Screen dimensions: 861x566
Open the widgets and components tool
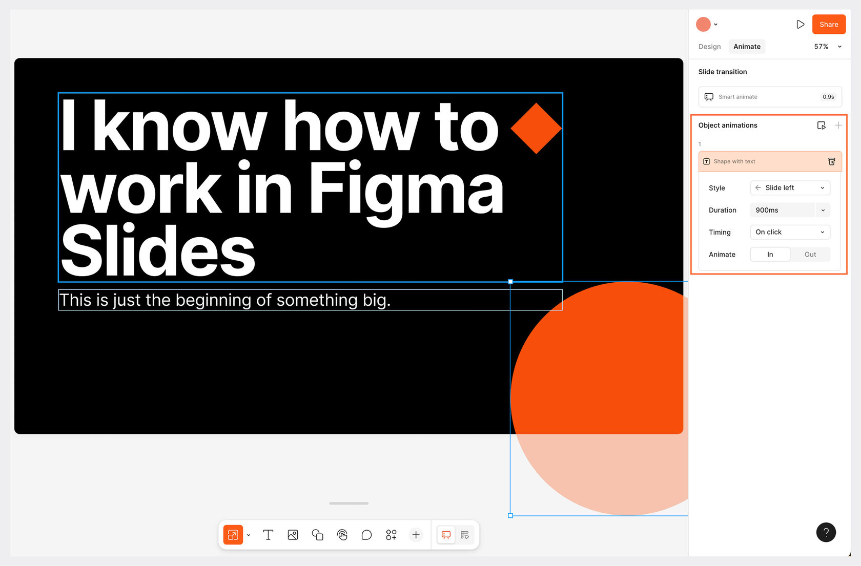391,535
